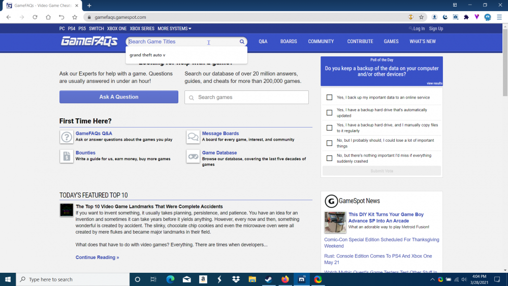Viewport: 508px width, 286px height.
Task: Open the BOARDS menu
Action: [x=289, y=42]
